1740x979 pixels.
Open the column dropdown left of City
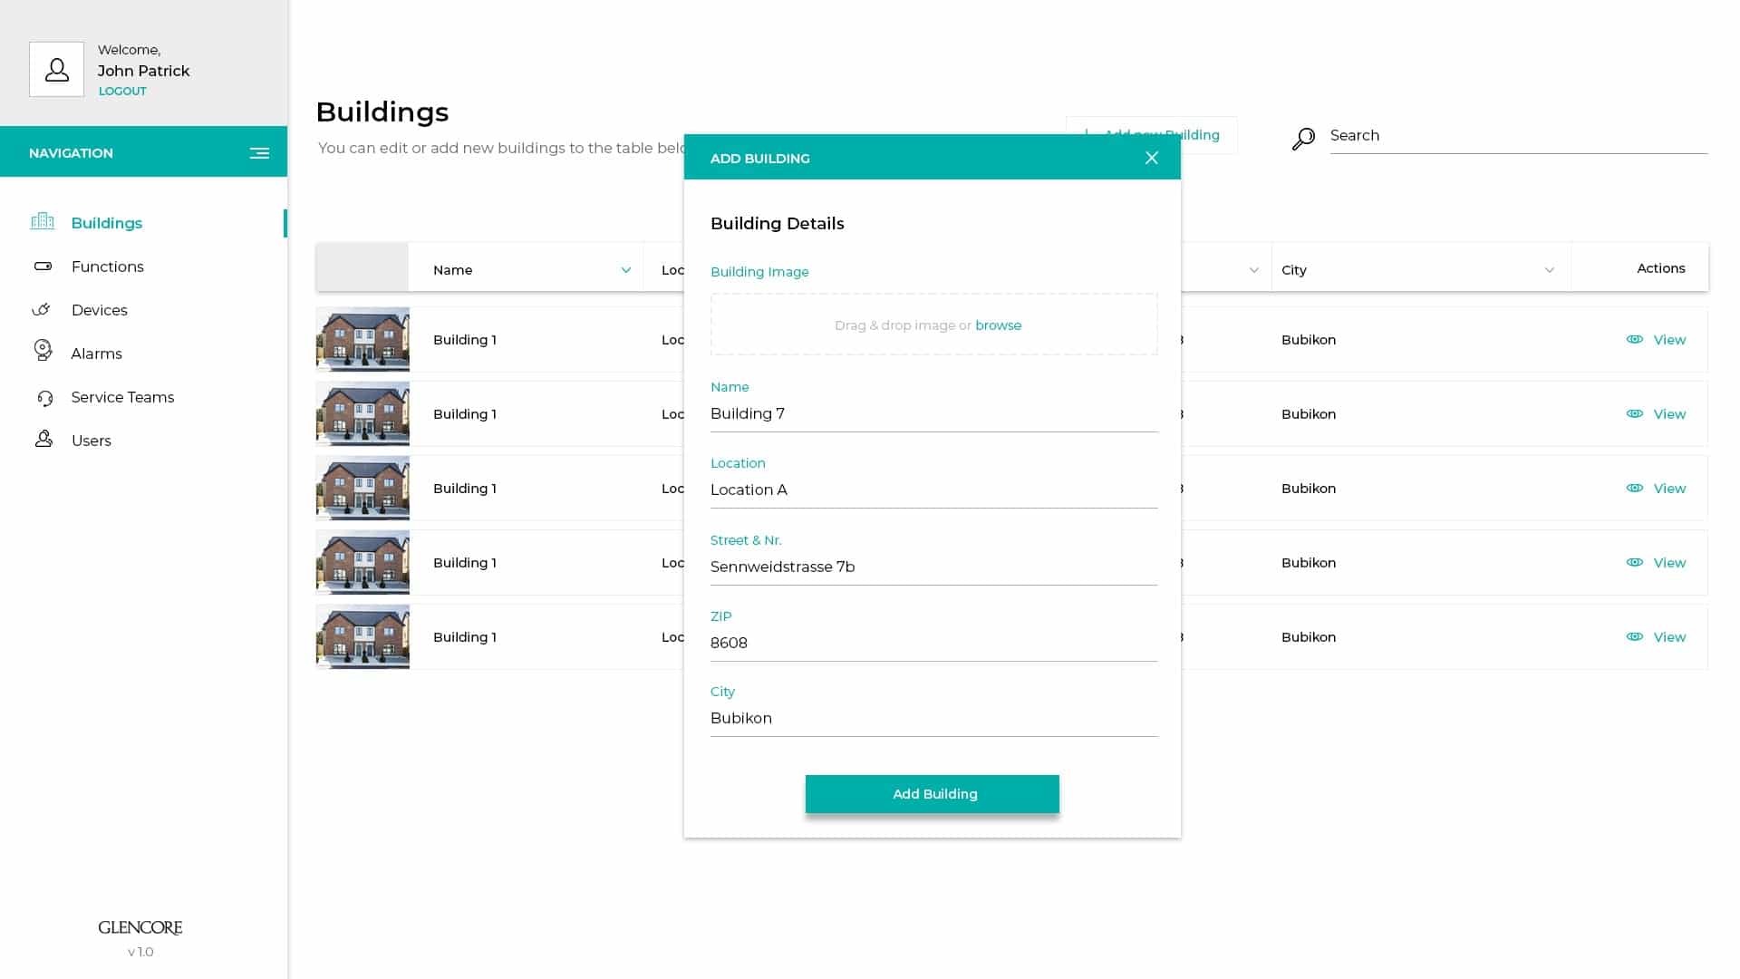1253,270
